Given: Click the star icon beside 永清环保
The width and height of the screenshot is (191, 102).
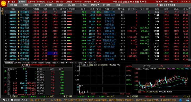Looking at the screenshot, I should pos(19,31).
